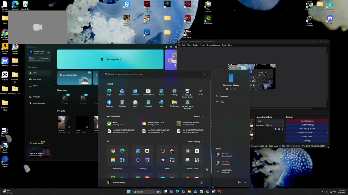Open the Discord desktop shortcut

point(330,19)
